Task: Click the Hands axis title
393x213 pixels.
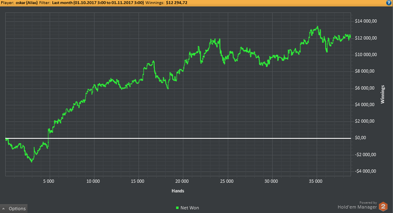Action: (178, 191)
